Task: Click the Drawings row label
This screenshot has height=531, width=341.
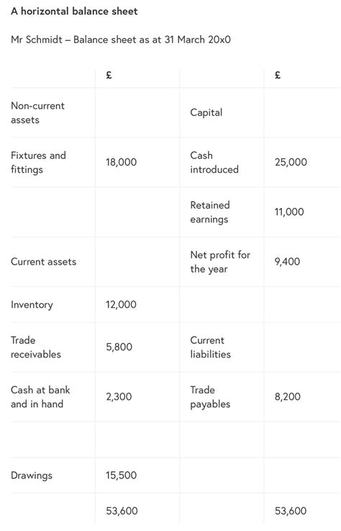Action: tap(32, 476)
